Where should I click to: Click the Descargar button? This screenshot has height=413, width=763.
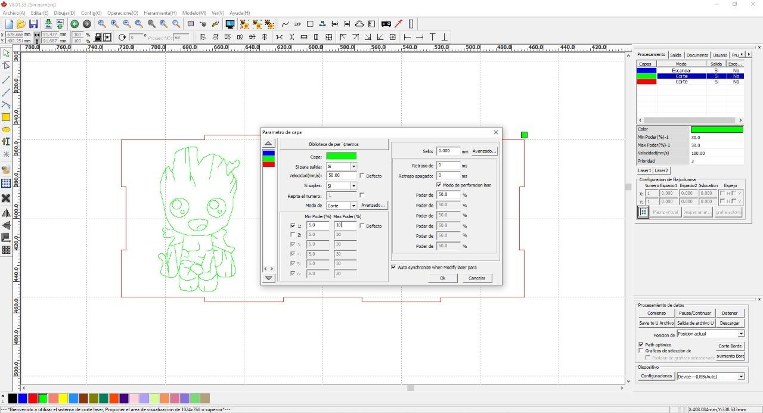pyautogui.click(x=730, y=323)
